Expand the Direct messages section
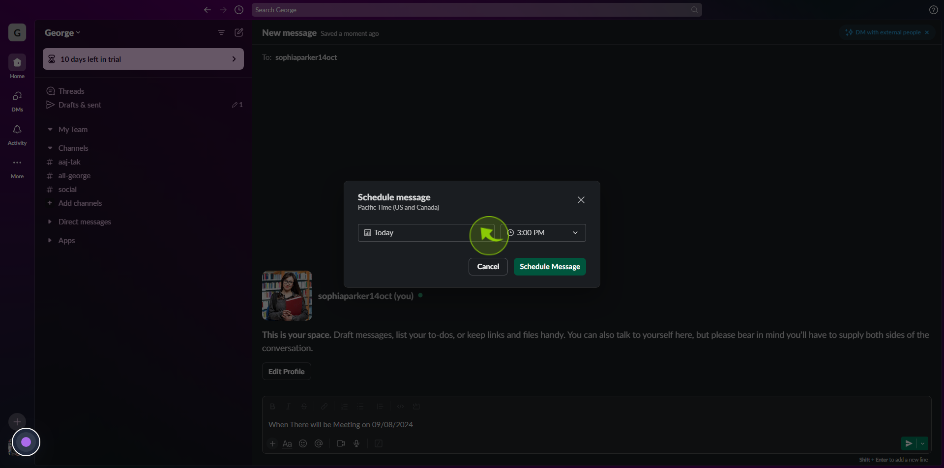 pos(50,222)
